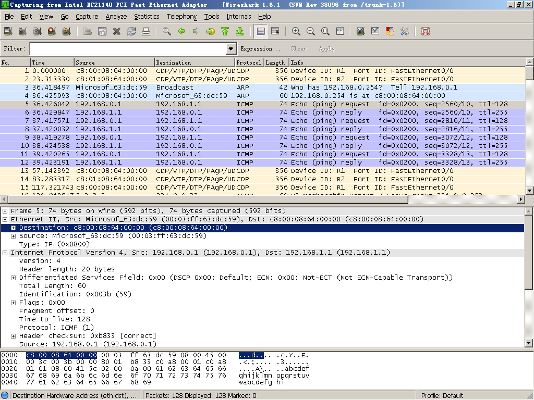Click into the Filter text field
Screen dimensions: 534x400
pyautogui.click(x=128, y=48)
